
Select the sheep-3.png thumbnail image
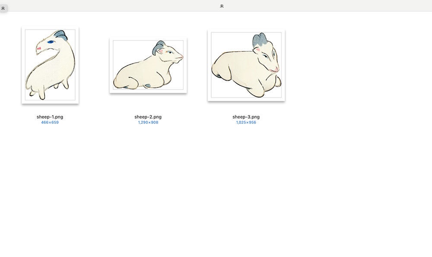[246, 65]
